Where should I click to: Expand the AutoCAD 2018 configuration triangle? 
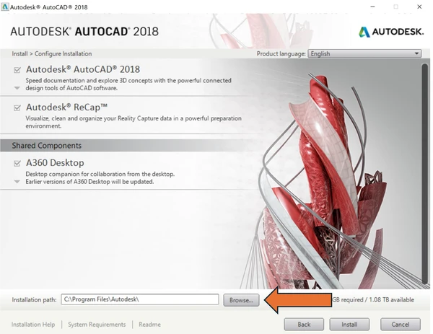point(17,89)
